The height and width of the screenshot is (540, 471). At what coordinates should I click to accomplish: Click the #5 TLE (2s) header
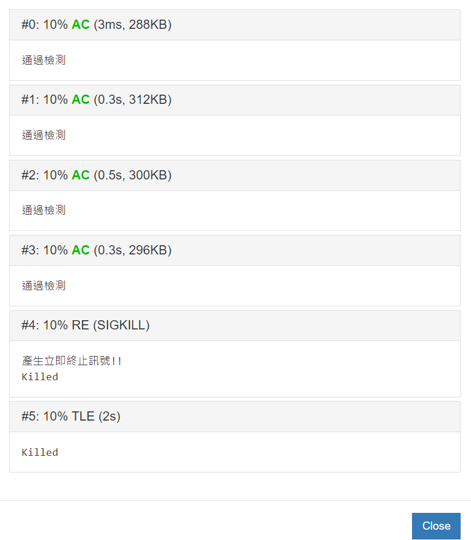coord(235,417)
